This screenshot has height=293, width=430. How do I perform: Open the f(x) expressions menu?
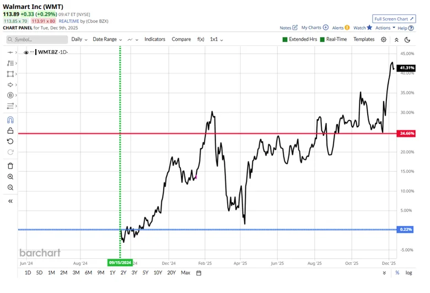201,39
